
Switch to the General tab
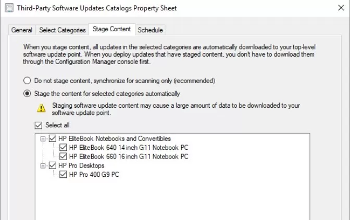(x=22, y=30)
